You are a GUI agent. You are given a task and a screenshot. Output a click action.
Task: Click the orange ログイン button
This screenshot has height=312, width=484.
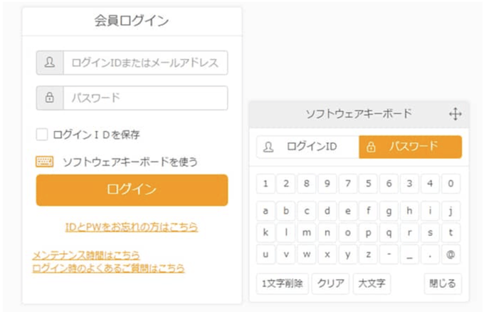click(x=132, y=190)
